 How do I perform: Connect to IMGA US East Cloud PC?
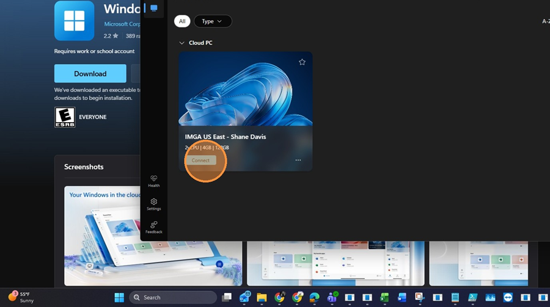coord(200,161)
